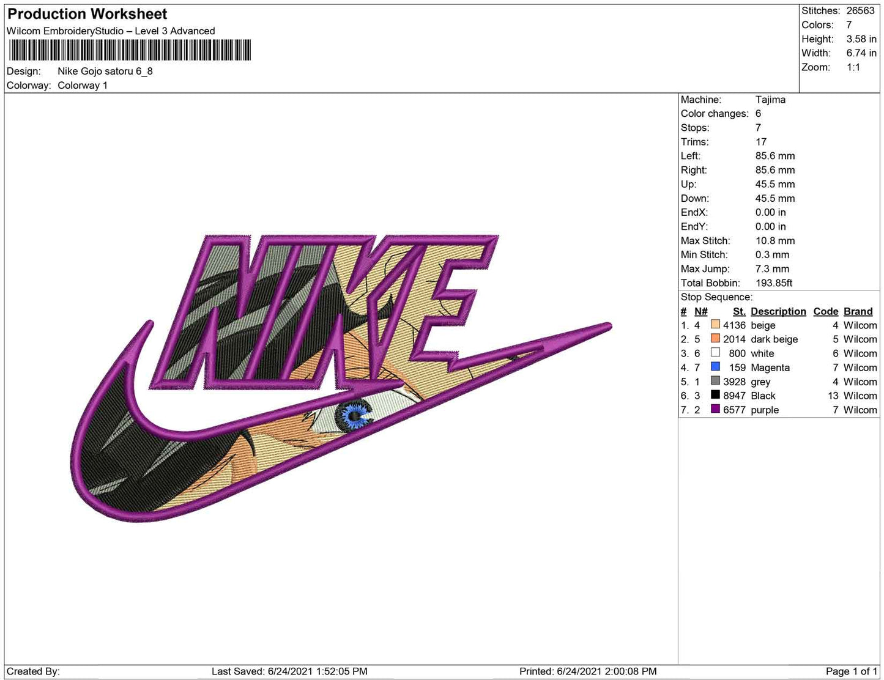The image size is (884, 680).
Task: Select the "St." column header
Action: pyautogui.click(x=739, y=311)
